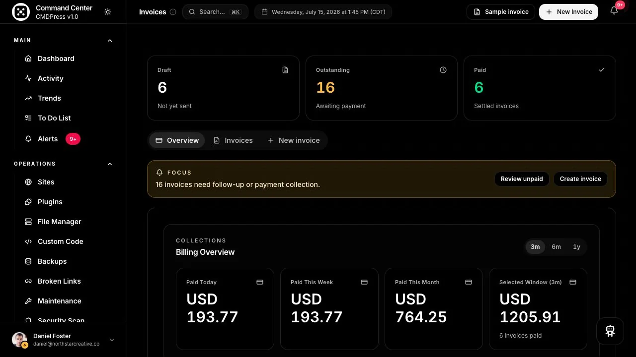Click the Alerts bell icon in sidebar

click(x=28, y=139)
